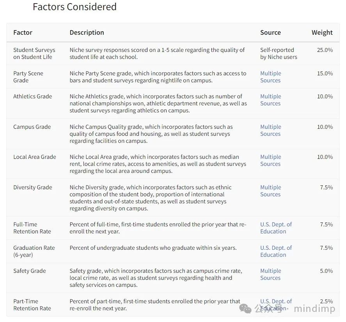This screenshot has height=322, width=346.
Task: Select the Safety Grade factor cell
Action: (30, 271)
